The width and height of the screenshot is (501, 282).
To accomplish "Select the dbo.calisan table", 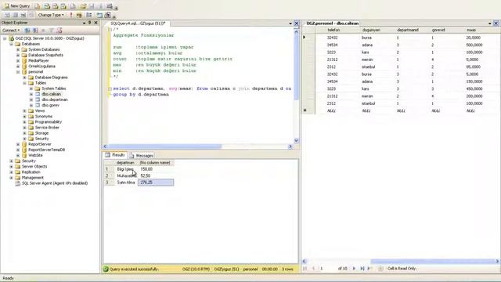I will point(51,94).
